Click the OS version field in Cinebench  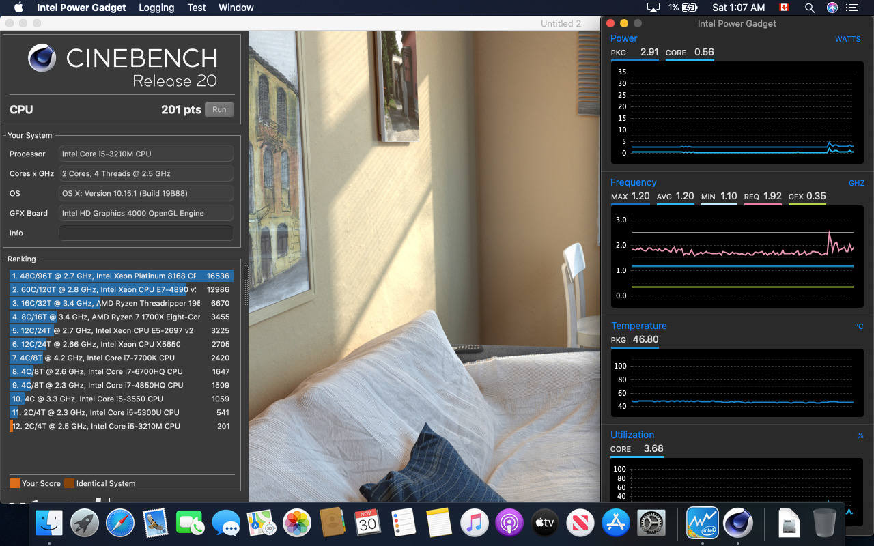(x=146, y=193)
